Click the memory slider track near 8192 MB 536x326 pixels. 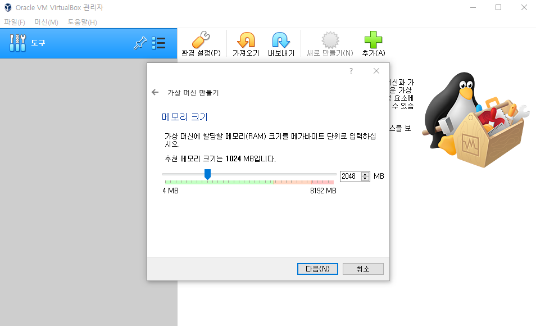(333, 174)
